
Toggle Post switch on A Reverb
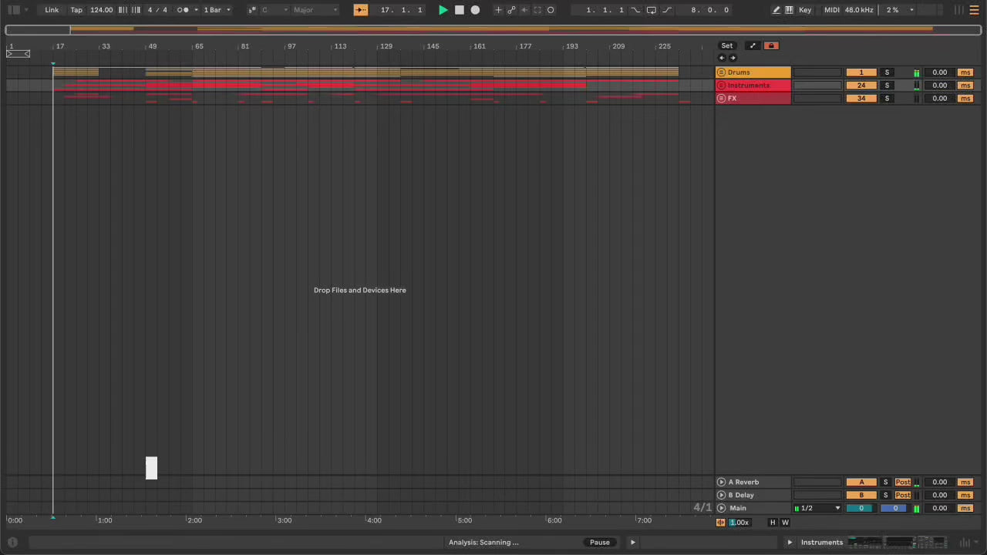point(903,482)
